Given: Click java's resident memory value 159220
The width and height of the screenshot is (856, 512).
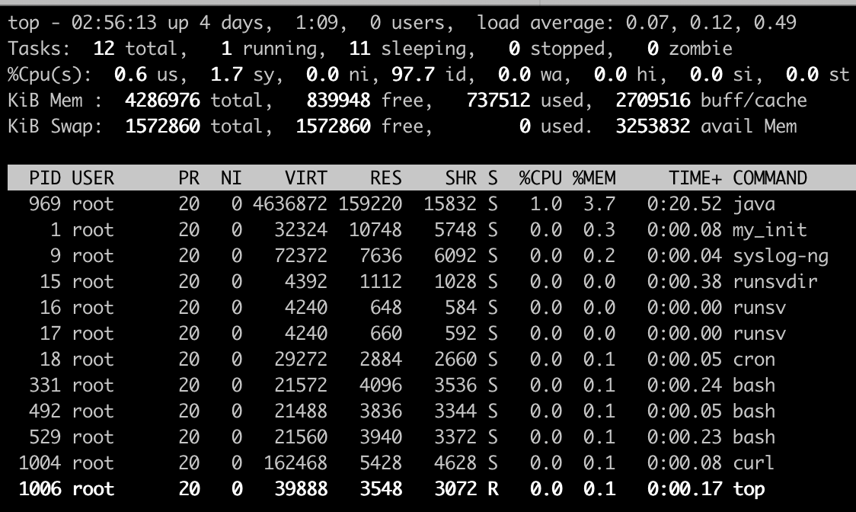Looking at the screenshot, I should pyautogui.click(x=370, y=204).
